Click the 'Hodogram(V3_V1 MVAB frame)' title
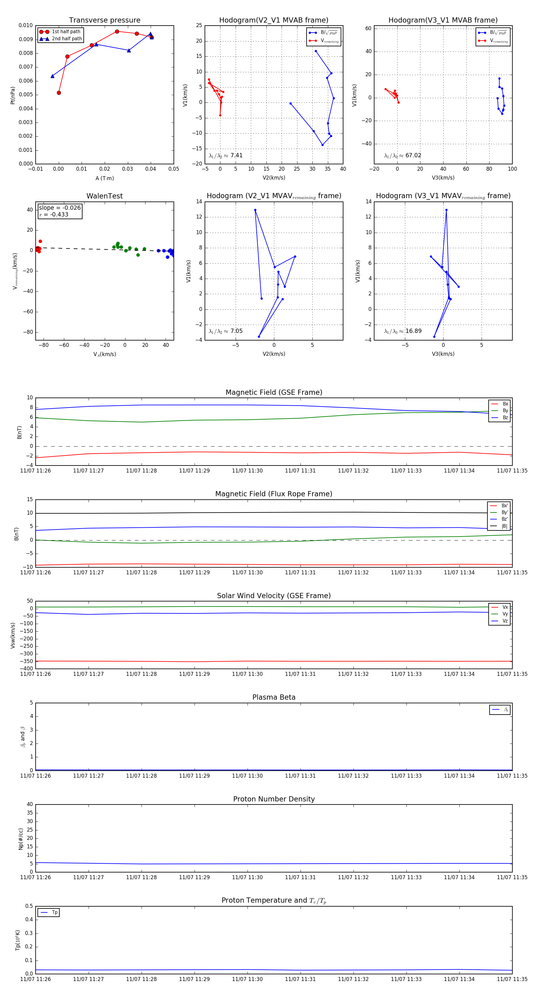The width and height of the screenshot is (548, 1006). (x=443, y=20)
